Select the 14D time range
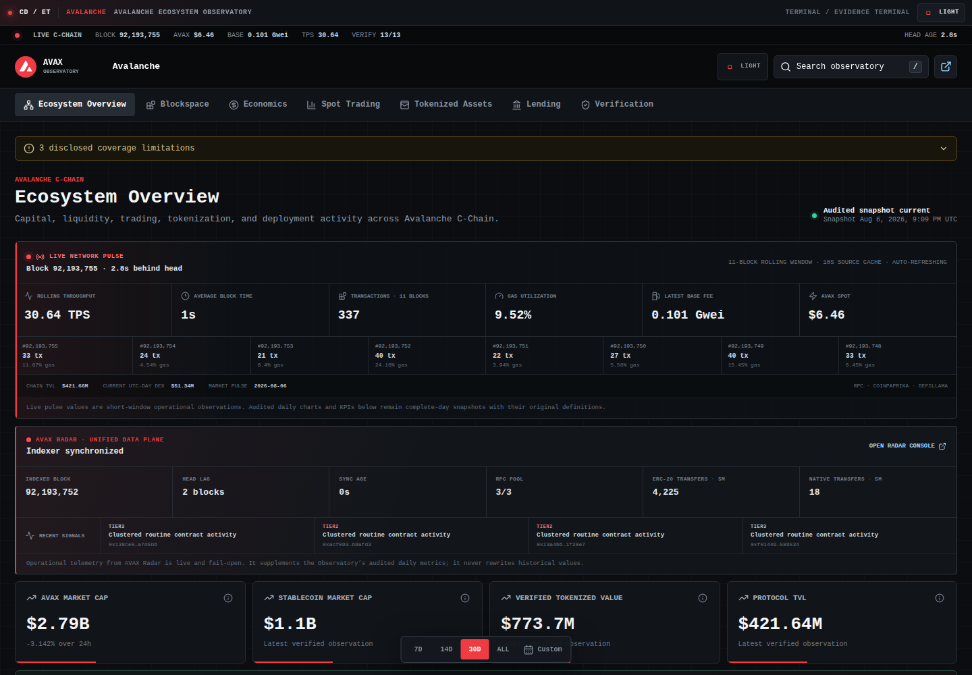Image resolution: width=972 pixels, height=675 pixels. click(446, 649)
